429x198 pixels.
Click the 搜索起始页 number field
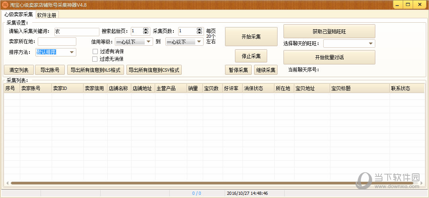click(x=137, y=31)
